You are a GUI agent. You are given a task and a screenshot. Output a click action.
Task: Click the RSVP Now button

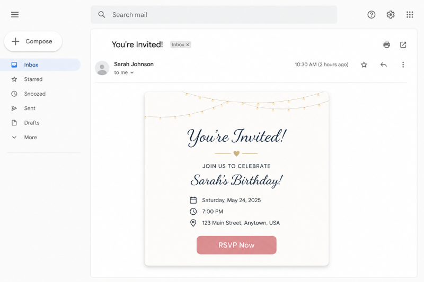pyautogui.click(x=236, y=245)
